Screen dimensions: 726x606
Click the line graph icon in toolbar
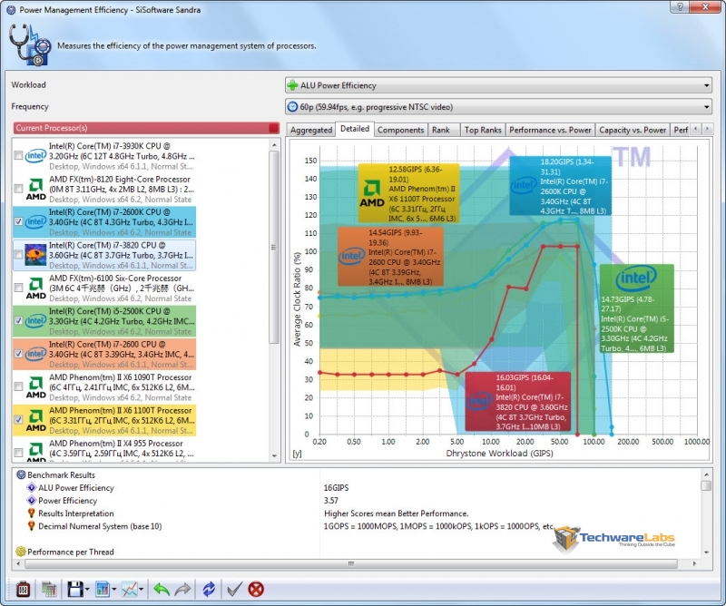tap(129, 589)
